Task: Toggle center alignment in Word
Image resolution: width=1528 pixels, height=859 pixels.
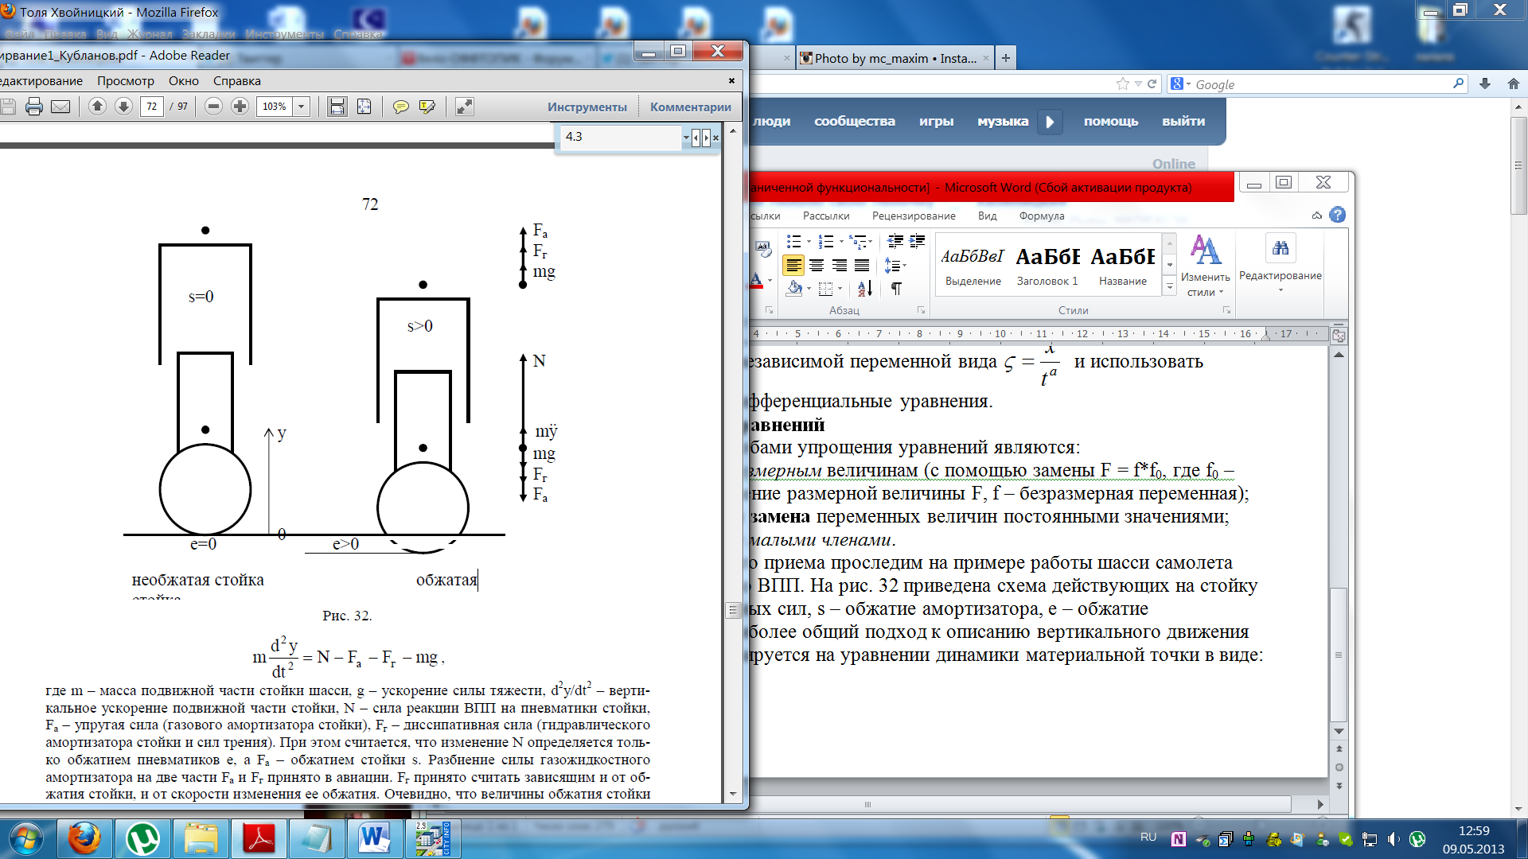Action: coord(817,266)
